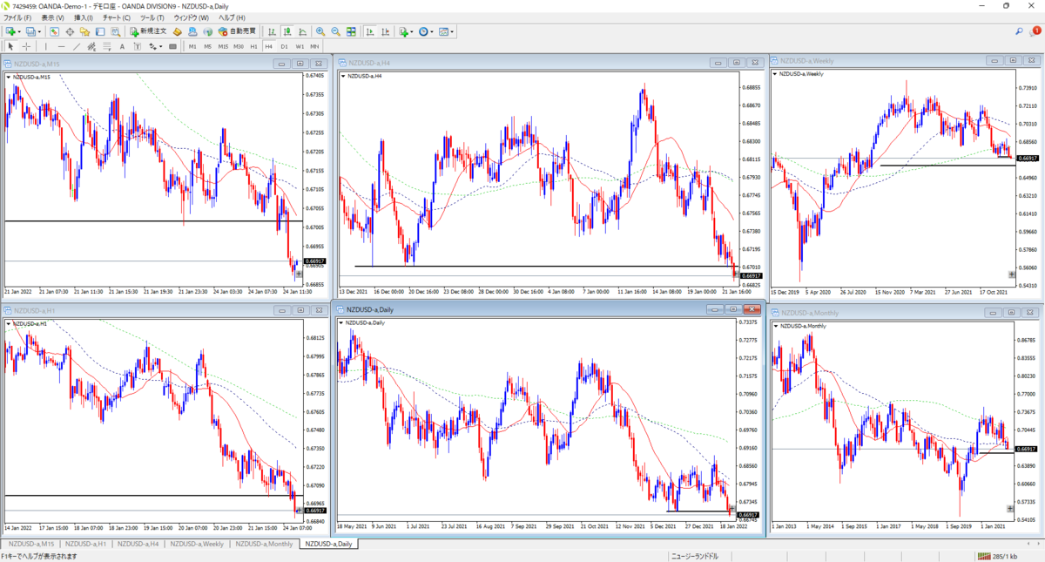Select the text label tool
This screenshot has height=562, width=1045.
point(137,46)
